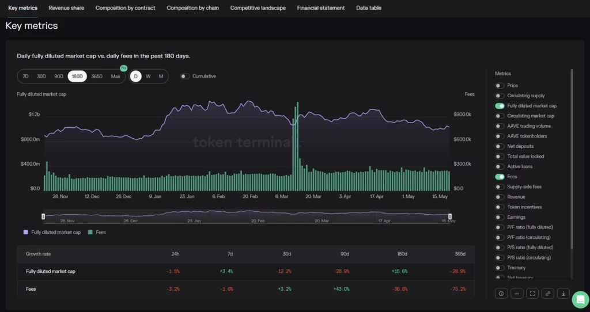Download chart data with the download icon
The image size is (590, 312).
(x=563, y=294)
